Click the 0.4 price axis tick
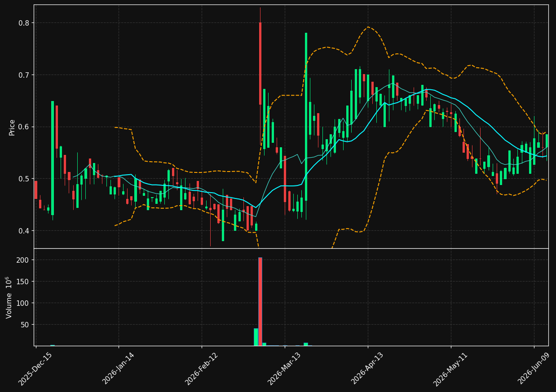The width and height of the screenshot is (556, 392). tap(25, 231)
